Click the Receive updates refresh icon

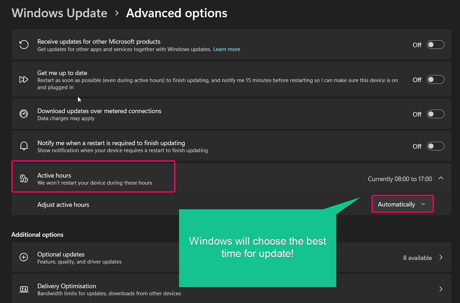[24, 45]
